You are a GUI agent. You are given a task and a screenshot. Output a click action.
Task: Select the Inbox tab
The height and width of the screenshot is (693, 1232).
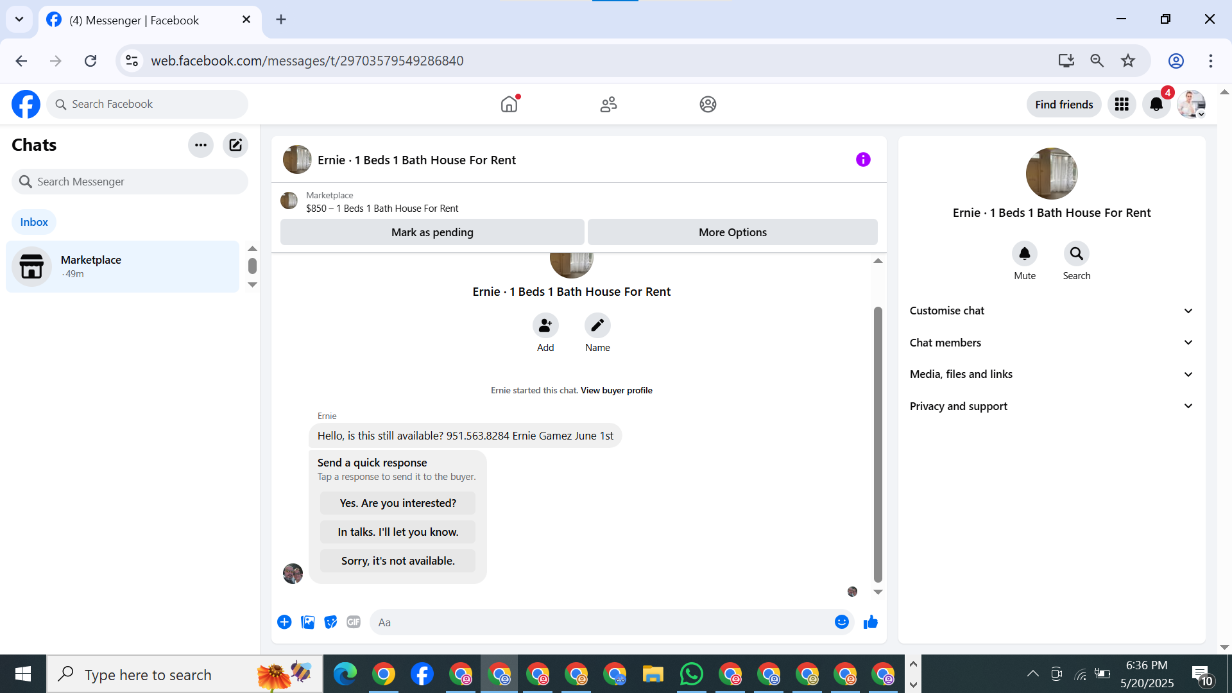pos(34,222)
